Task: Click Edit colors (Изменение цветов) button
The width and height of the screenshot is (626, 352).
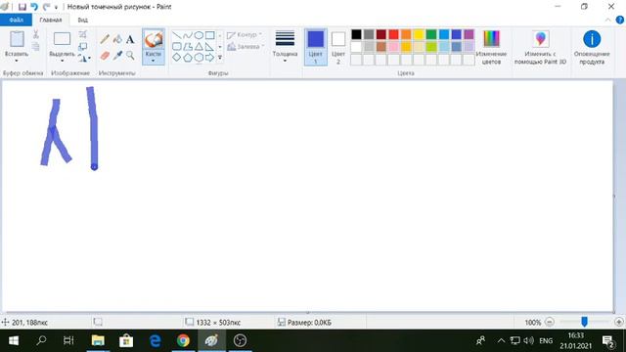Action: (x=491, y=47)
